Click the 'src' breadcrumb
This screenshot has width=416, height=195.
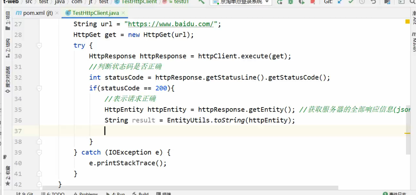point(29,2)
